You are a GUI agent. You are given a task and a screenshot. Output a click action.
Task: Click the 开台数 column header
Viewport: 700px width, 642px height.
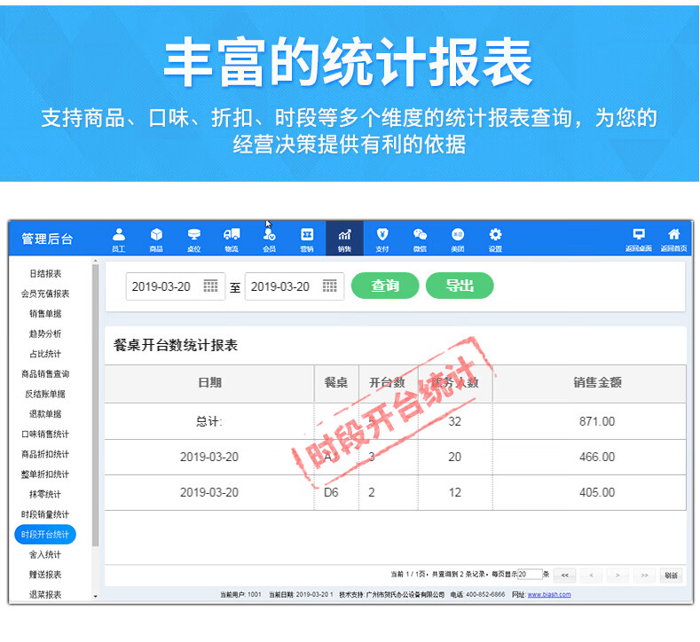click(387, 383)
